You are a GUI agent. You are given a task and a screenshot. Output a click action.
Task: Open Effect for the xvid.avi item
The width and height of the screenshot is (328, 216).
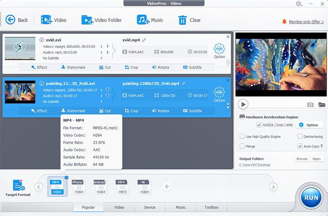coord(39,67)
